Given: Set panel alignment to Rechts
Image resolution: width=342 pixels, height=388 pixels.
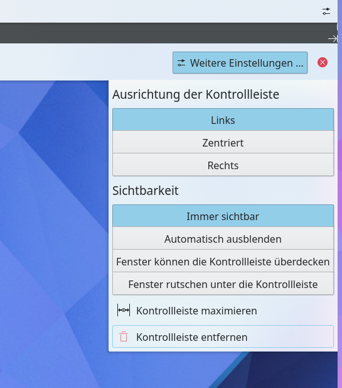Looking at the screenshot, I should tap(223, 165).
